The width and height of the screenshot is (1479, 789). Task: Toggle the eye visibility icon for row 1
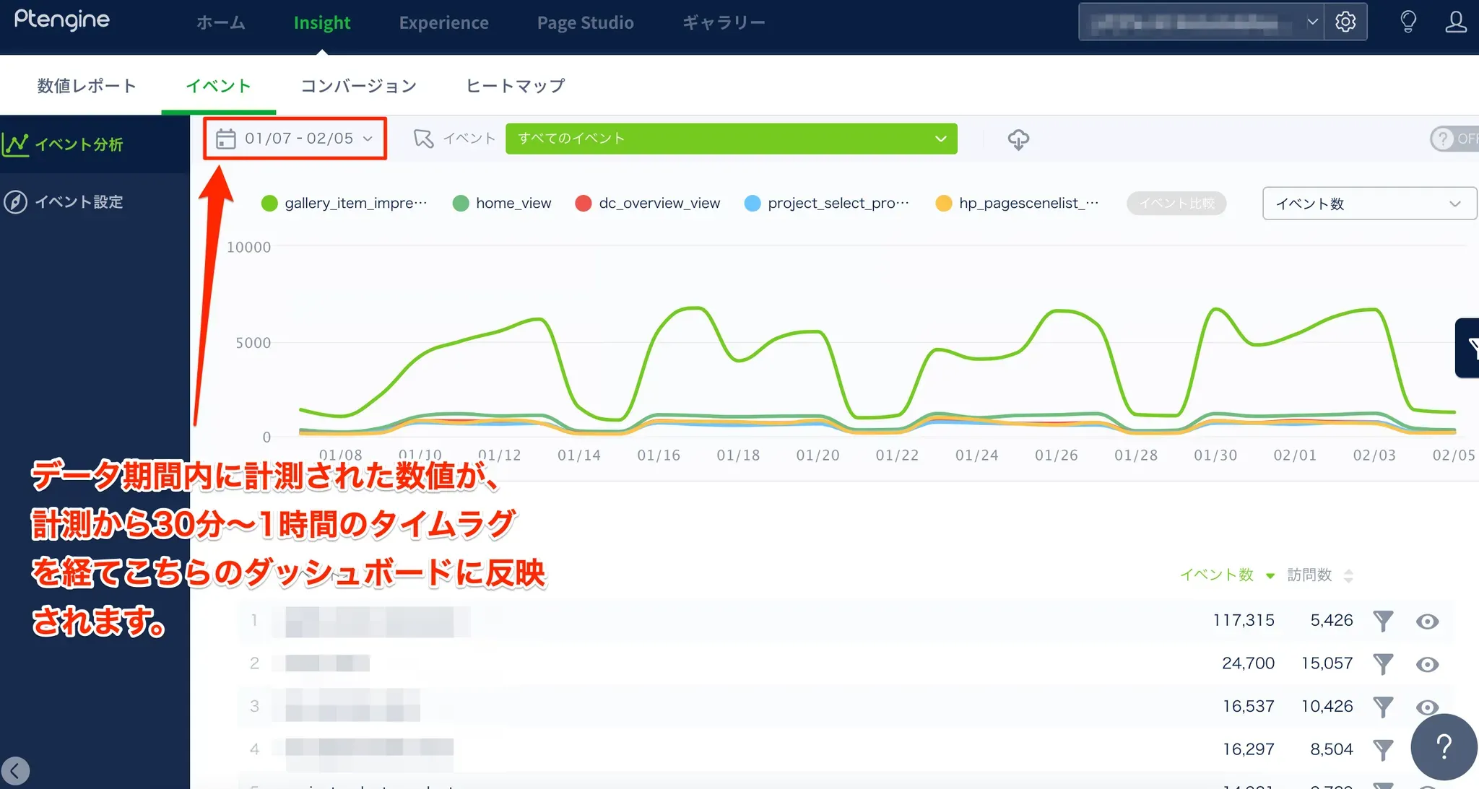[1427, 622]
